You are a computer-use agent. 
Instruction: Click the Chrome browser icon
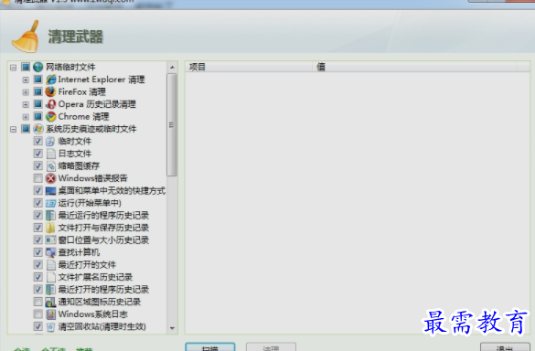click(50, 117)
